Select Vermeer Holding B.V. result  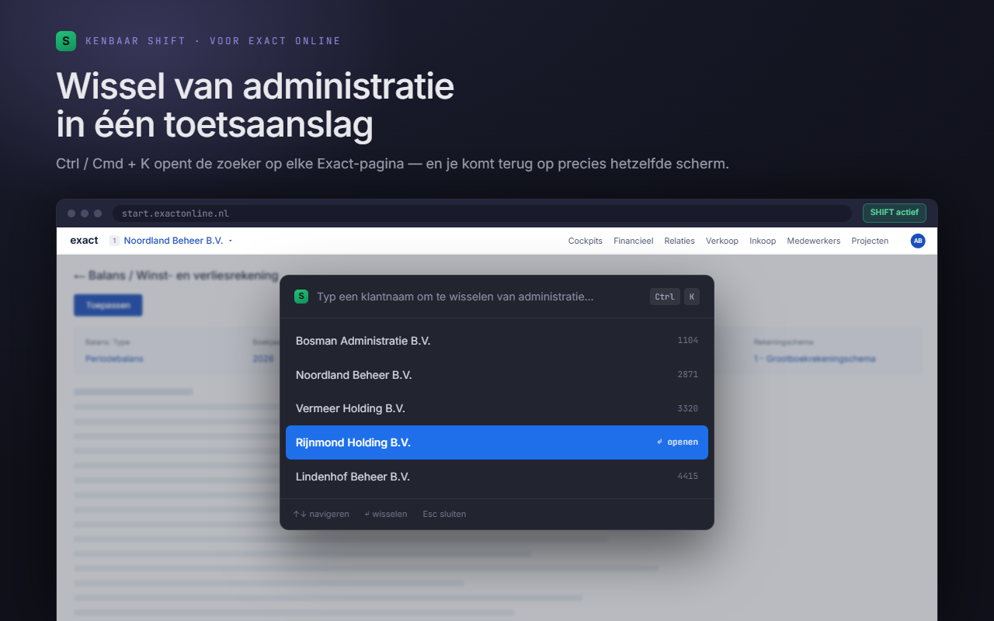[497, 408]
